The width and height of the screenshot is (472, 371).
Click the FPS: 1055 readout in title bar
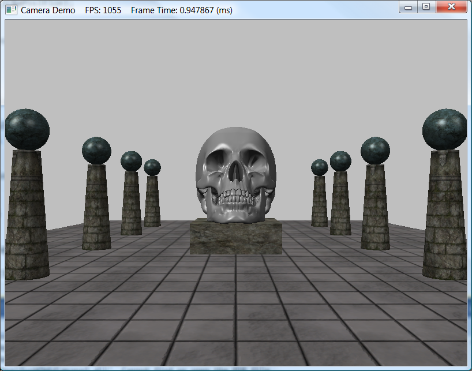pyautogui.click(x=103, y=10)
